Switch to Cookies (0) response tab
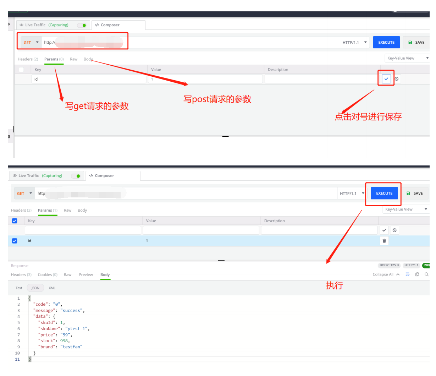This screenshot has width=436, height=376. (48, 275)
